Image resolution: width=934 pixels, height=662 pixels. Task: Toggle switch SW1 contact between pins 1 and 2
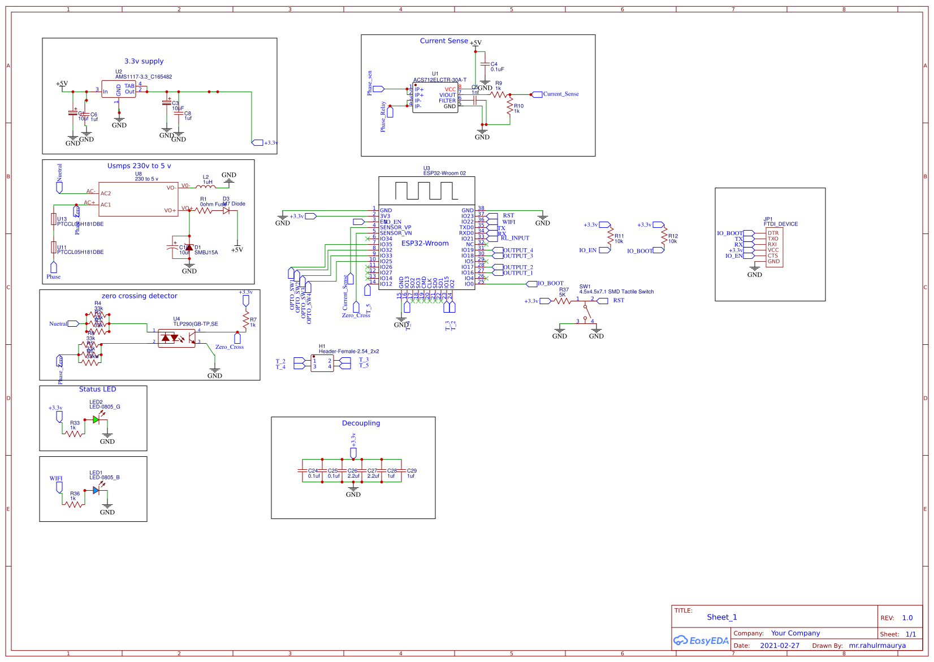[586, 302]
